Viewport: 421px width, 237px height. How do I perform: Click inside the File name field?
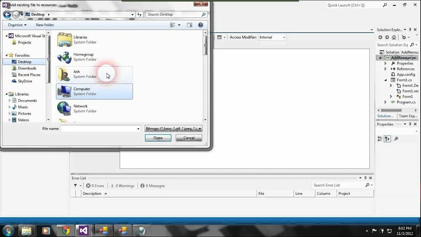click(x=98, y=129)
